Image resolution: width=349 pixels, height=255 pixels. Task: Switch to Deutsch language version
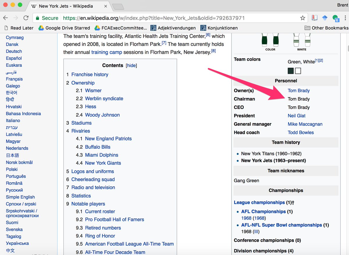pyautogui.click(x=14, y=51)
